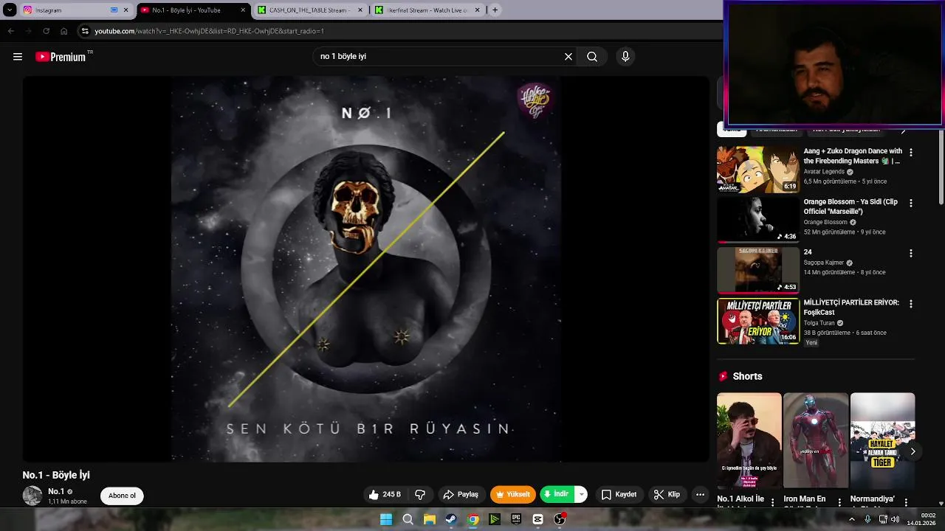Click the video player cover art

(x=366, y=269)
